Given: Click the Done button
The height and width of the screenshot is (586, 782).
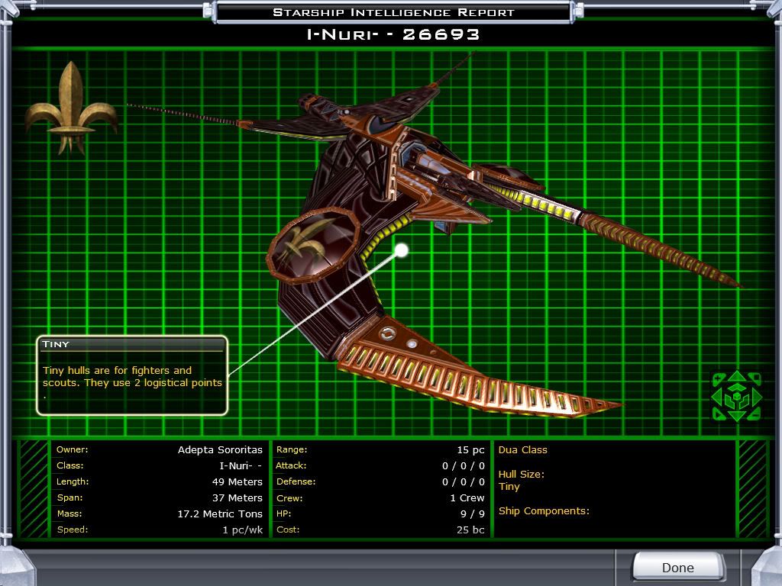Looking at the screenshot, I should 678,567.
